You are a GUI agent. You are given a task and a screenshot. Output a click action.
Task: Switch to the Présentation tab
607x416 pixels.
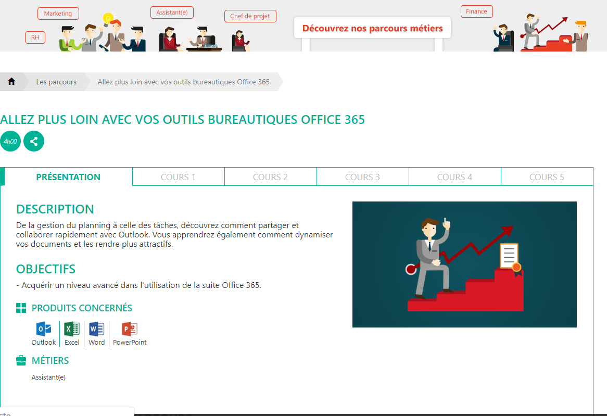point(68,177)
